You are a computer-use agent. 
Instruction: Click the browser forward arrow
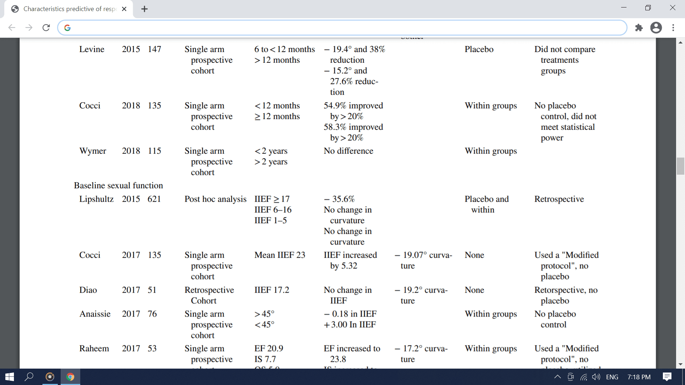[x=29, y=28]
